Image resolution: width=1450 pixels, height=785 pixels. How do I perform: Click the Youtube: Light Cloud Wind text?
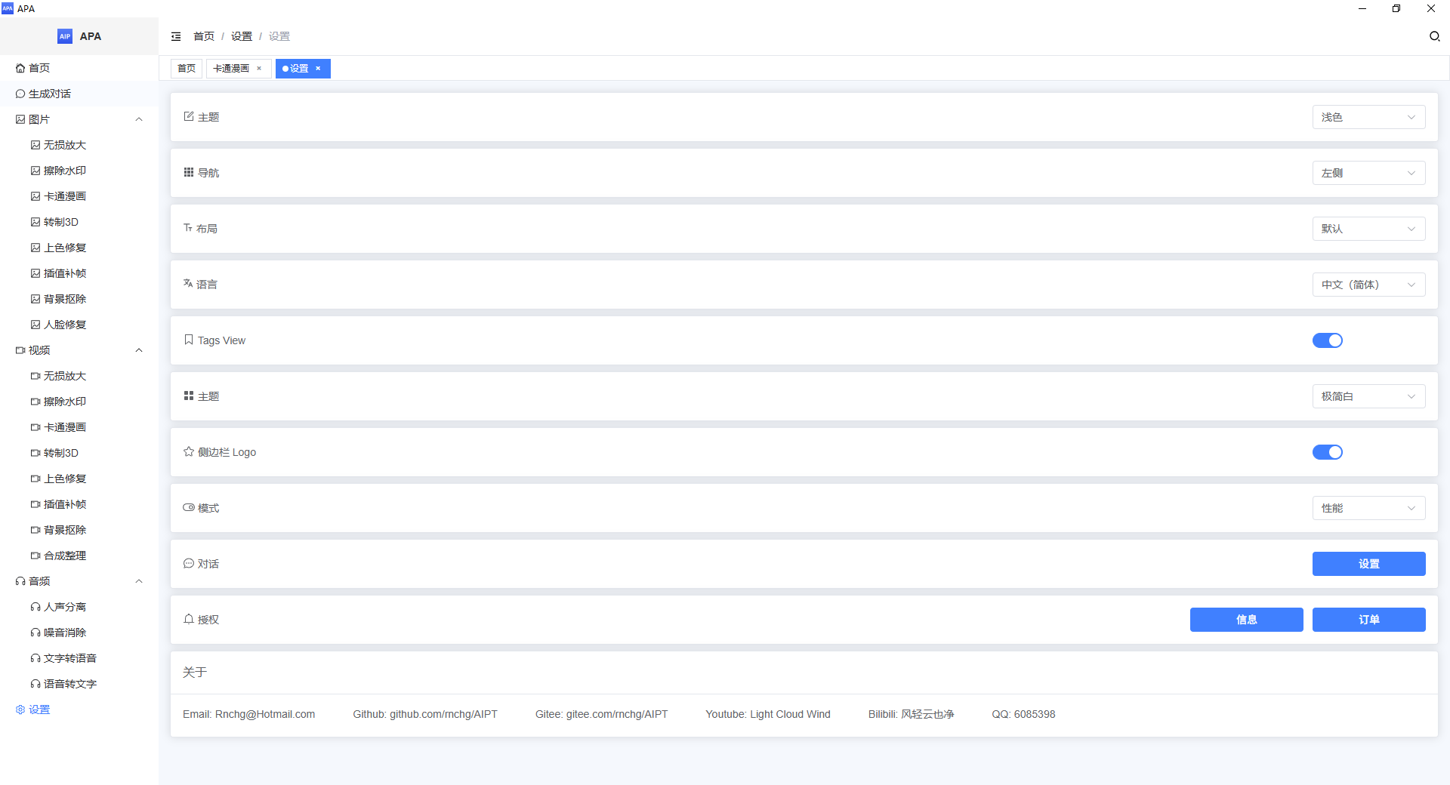[x=768, y=714]
